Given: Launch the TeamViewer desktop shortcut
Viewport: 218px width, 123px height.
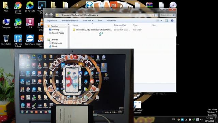Looking at the screenshot, I should point(30,40).
